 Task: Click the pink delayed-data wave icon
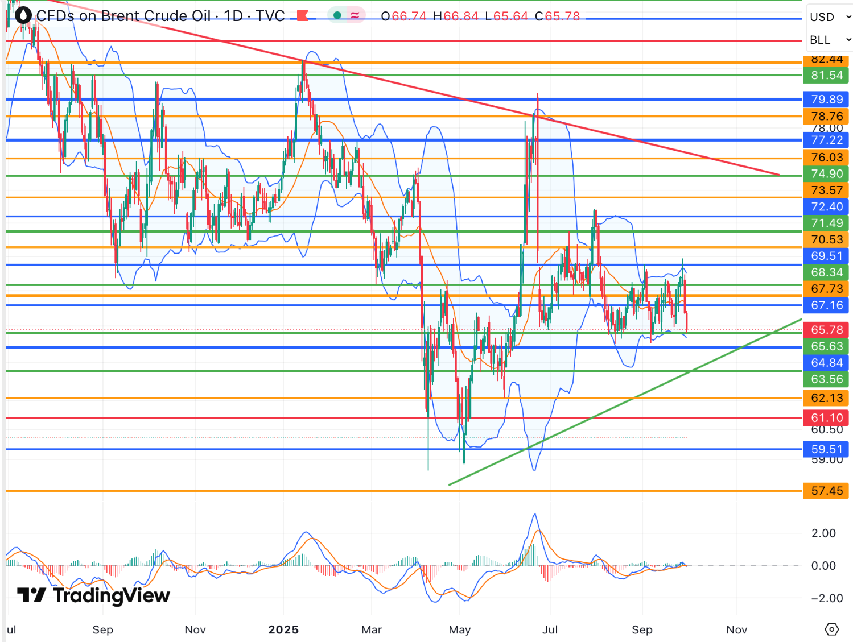pos(355,16)
